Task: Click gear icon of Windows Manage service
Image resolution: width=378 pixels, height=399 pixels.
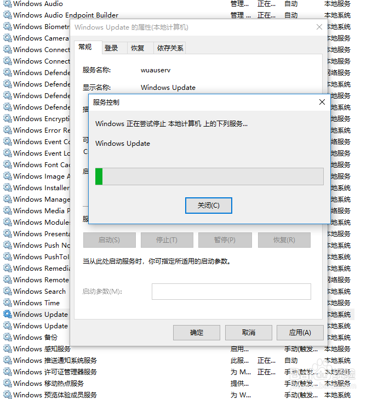Action: pyautogui.click(x=7, y=199)
